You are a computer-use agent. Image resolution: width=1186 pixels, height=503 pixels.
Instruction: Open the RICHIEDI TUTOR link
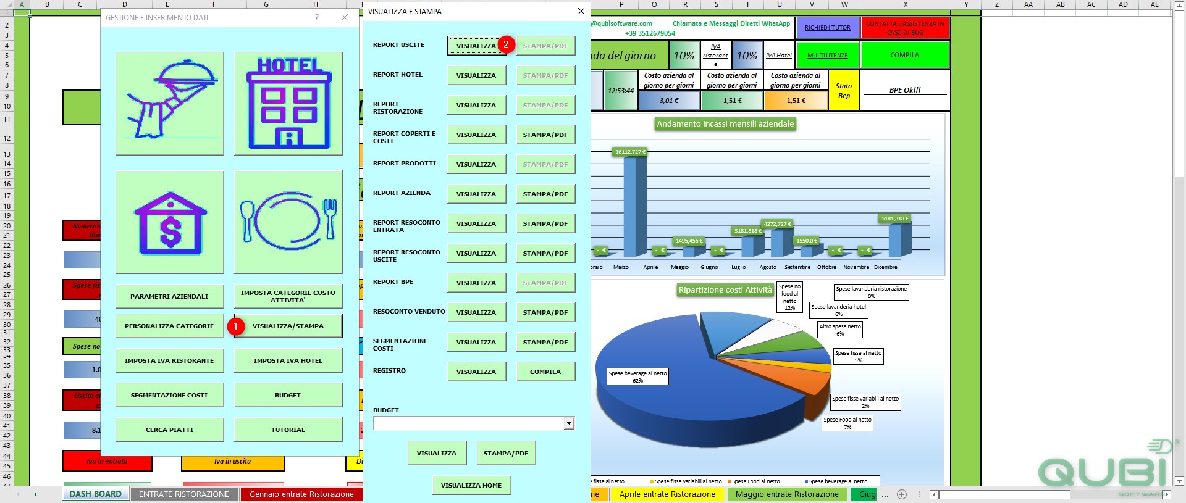coord(828,28)
